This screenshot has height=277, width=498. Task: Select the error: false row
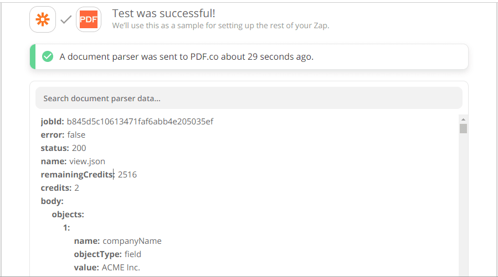click(63, 135)
